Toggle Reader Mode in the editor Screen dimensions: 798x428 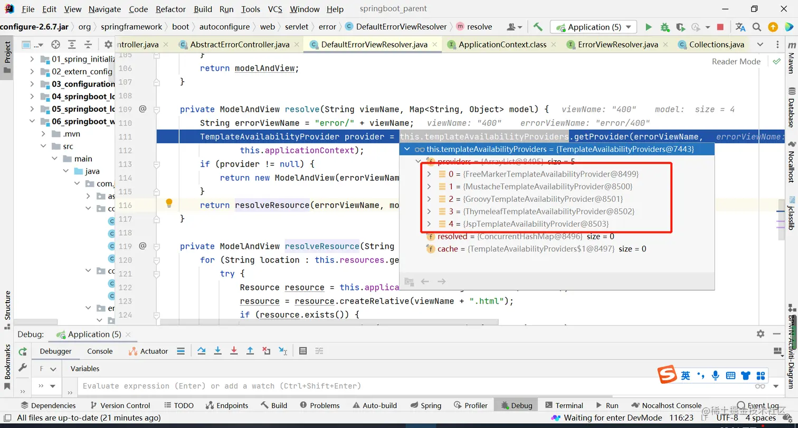(736, 62)
